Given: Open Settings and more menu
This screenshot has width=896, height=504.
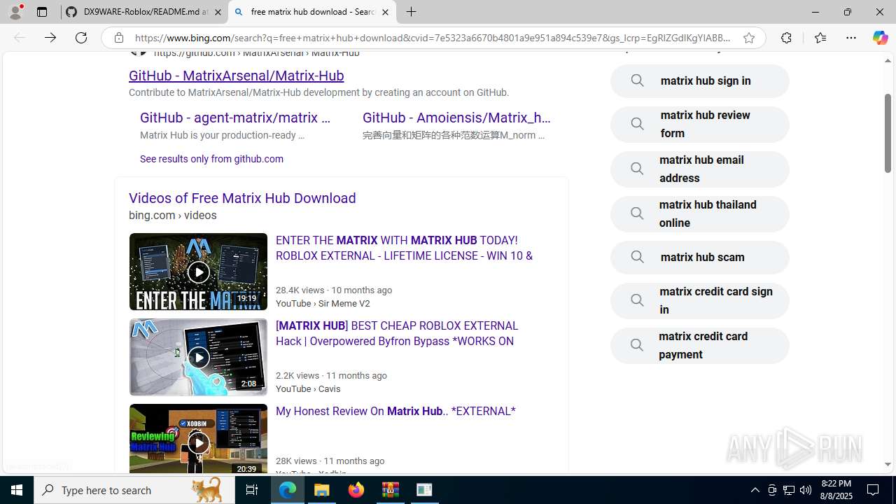Looking at the screenshot, I should tap(851, 38).
